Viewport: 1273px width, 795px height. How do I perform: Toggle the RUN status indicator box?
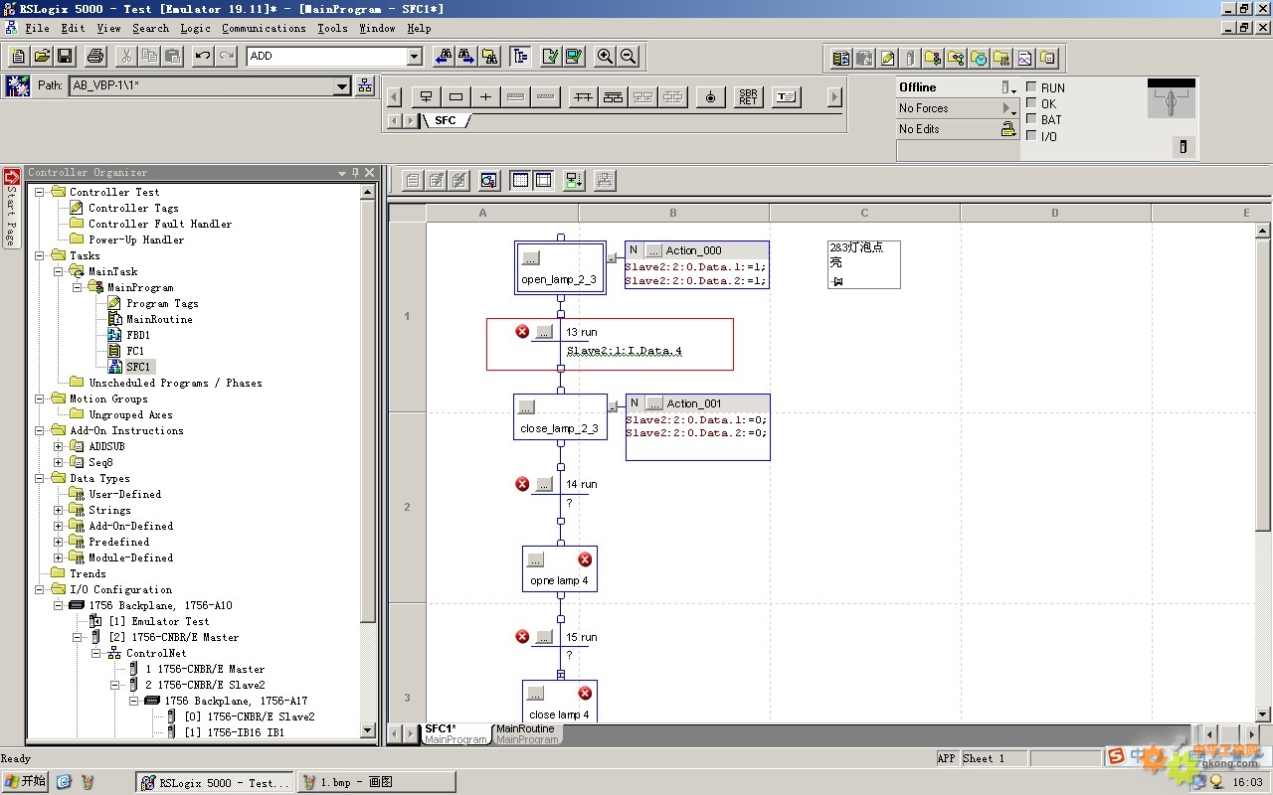tap(1031, 87)
